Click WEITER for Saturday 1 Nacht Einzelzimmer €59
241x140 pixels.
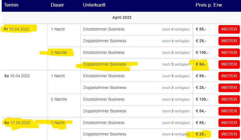point(229,76)
